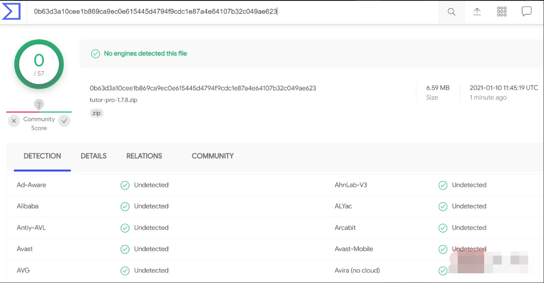Select the Avira (no cloud) engine name
Screen dimensions: 544x283
[357, 270]
